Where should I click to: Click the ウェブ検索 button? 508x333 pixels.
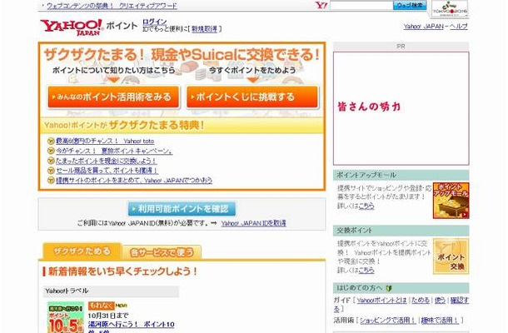(410, 5)
